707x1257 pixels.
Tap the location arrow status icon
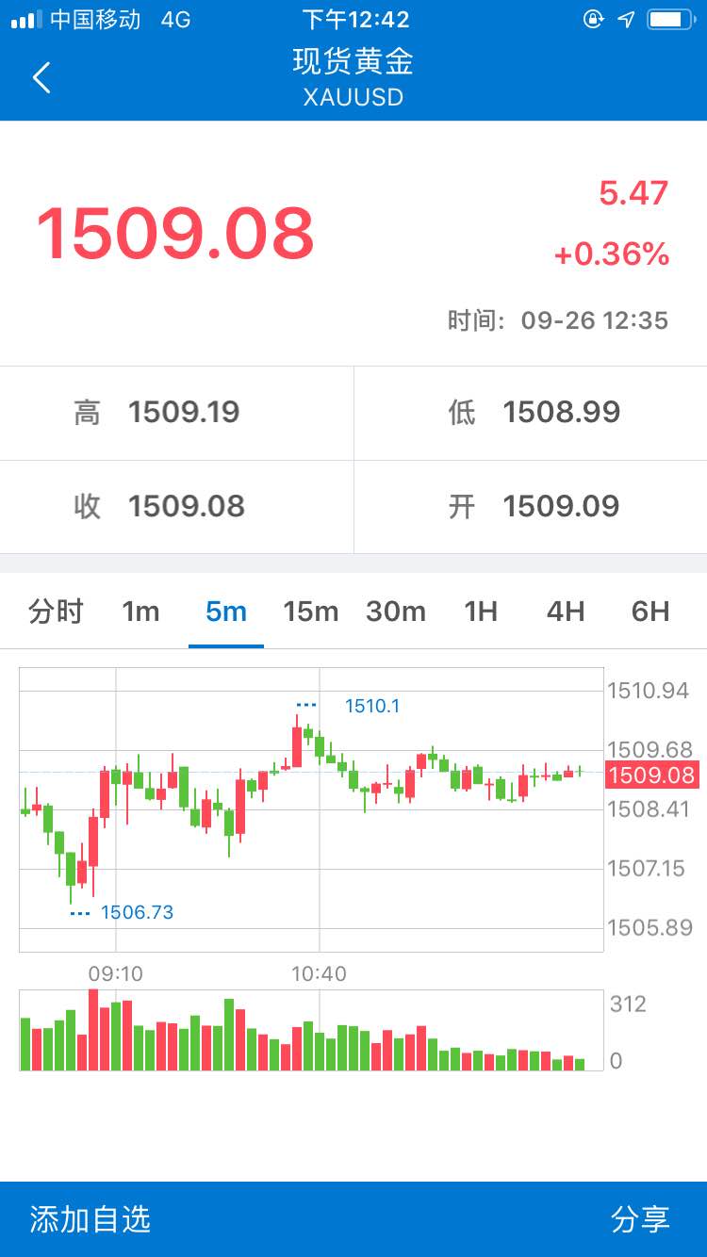pyautogui.click(x=626, y=19)
